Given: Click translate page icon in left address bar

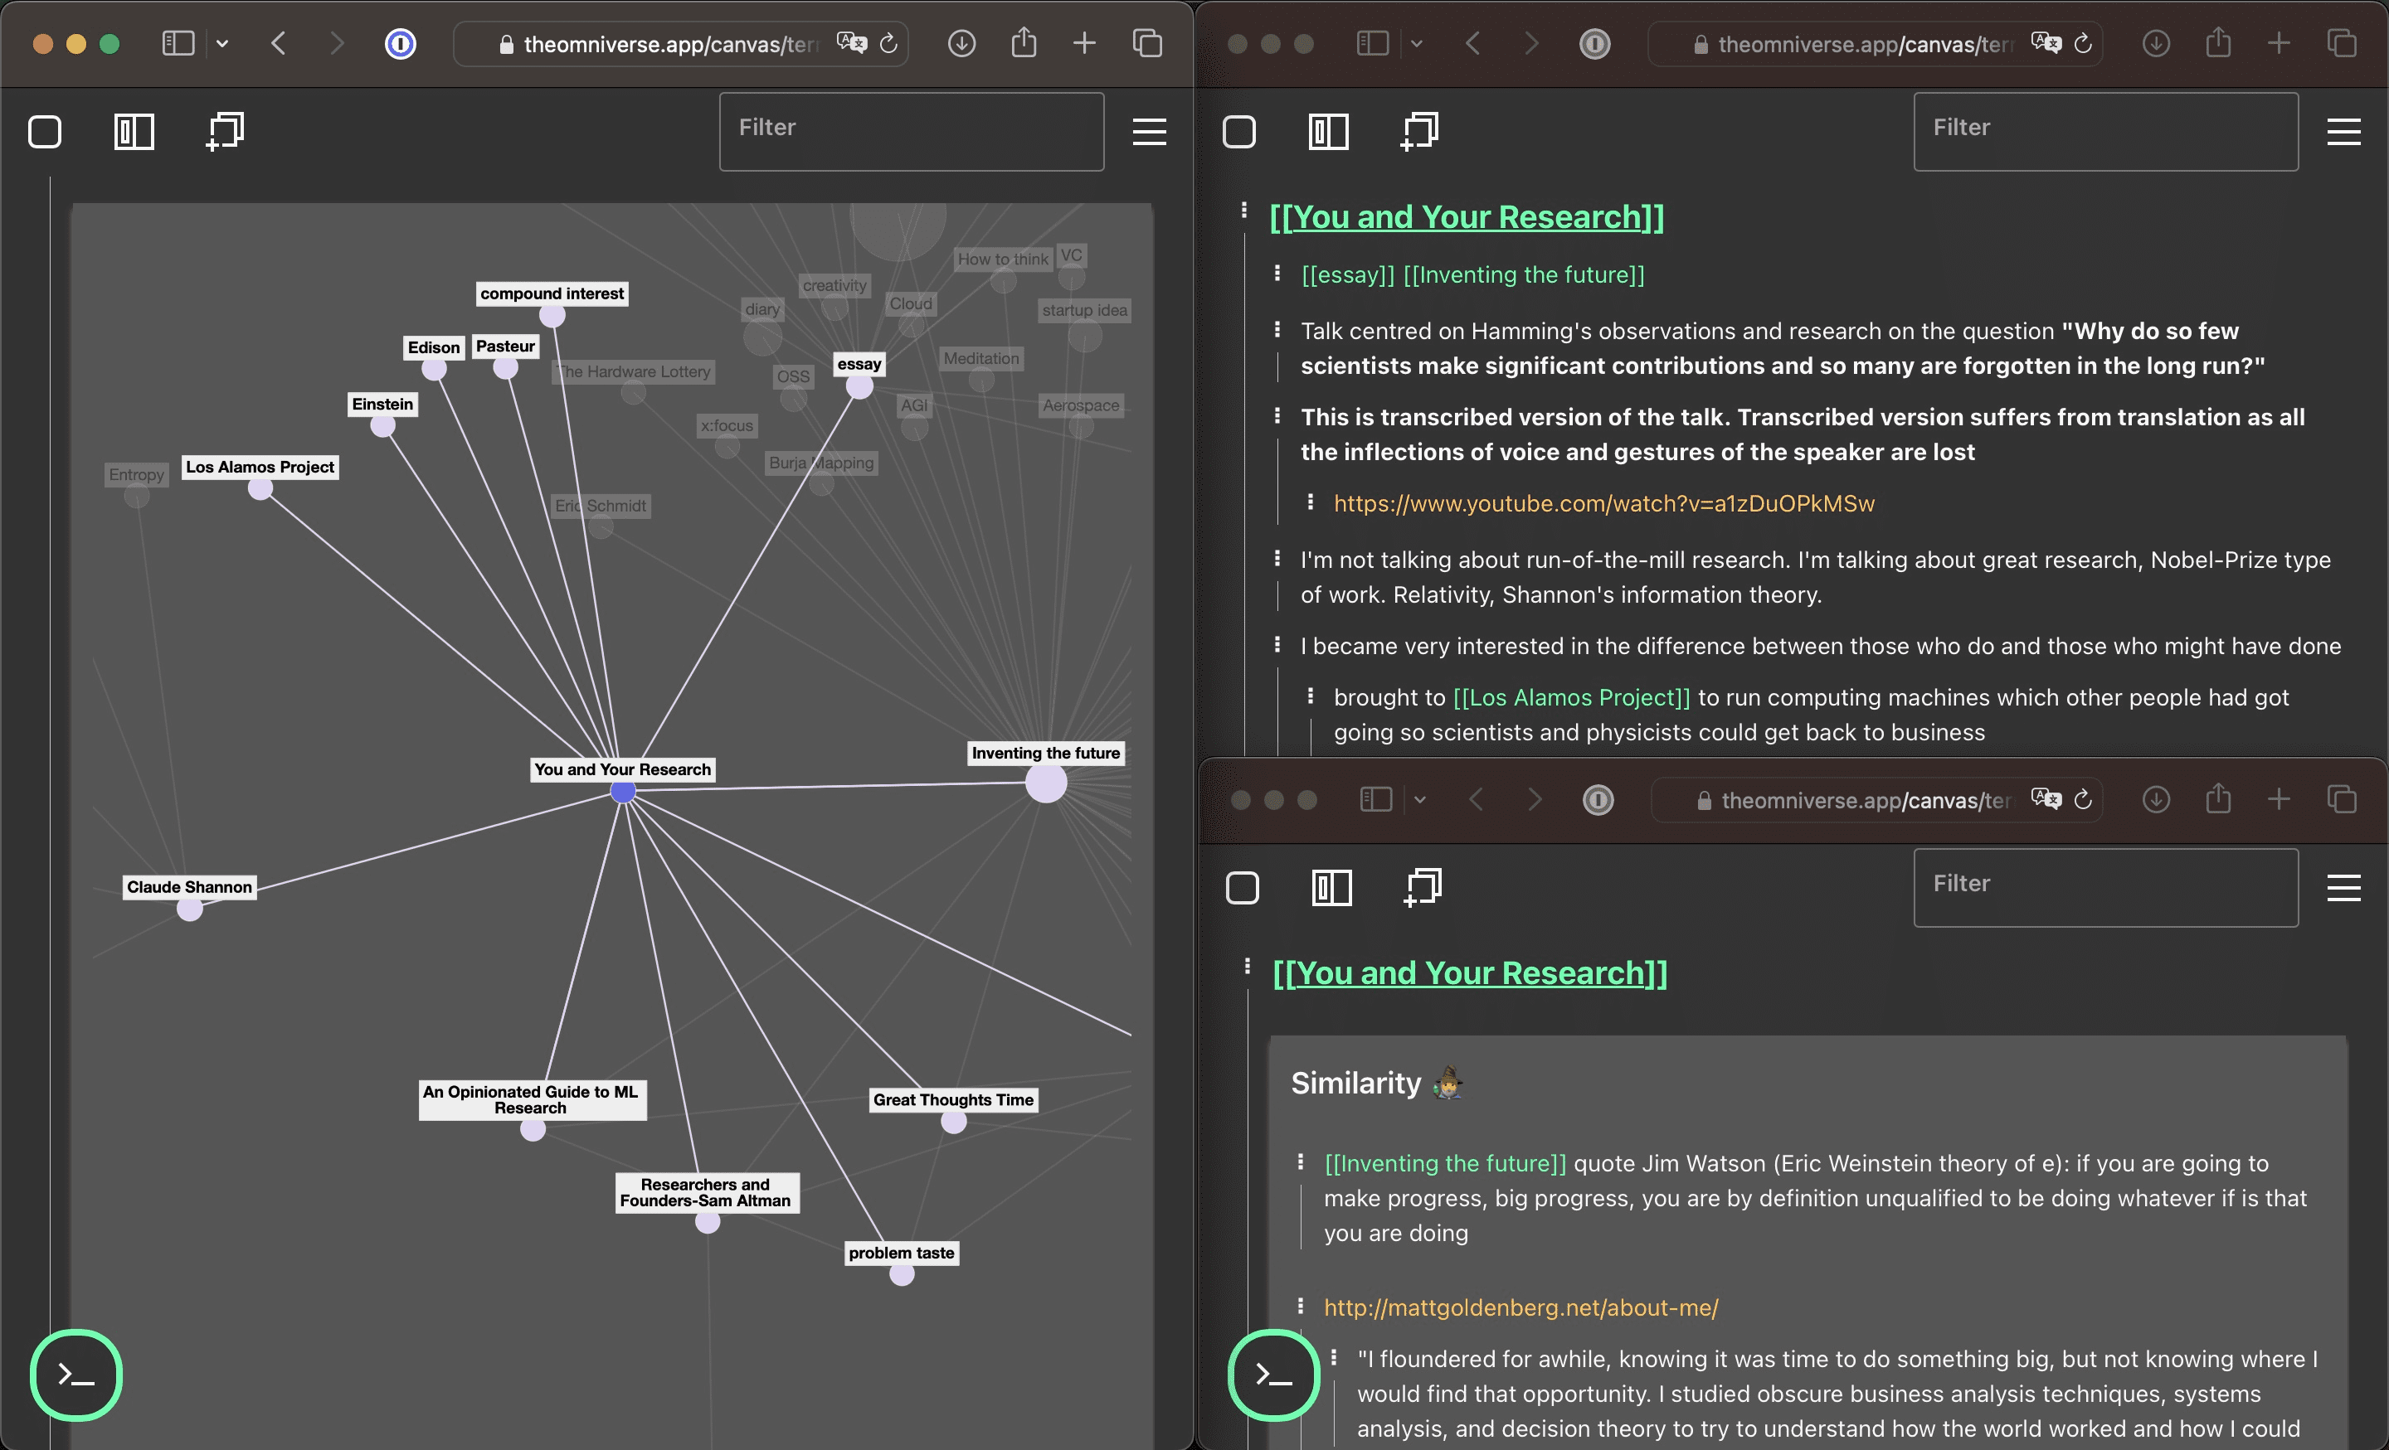Looking at the screenshot, I should coord(851,44).
